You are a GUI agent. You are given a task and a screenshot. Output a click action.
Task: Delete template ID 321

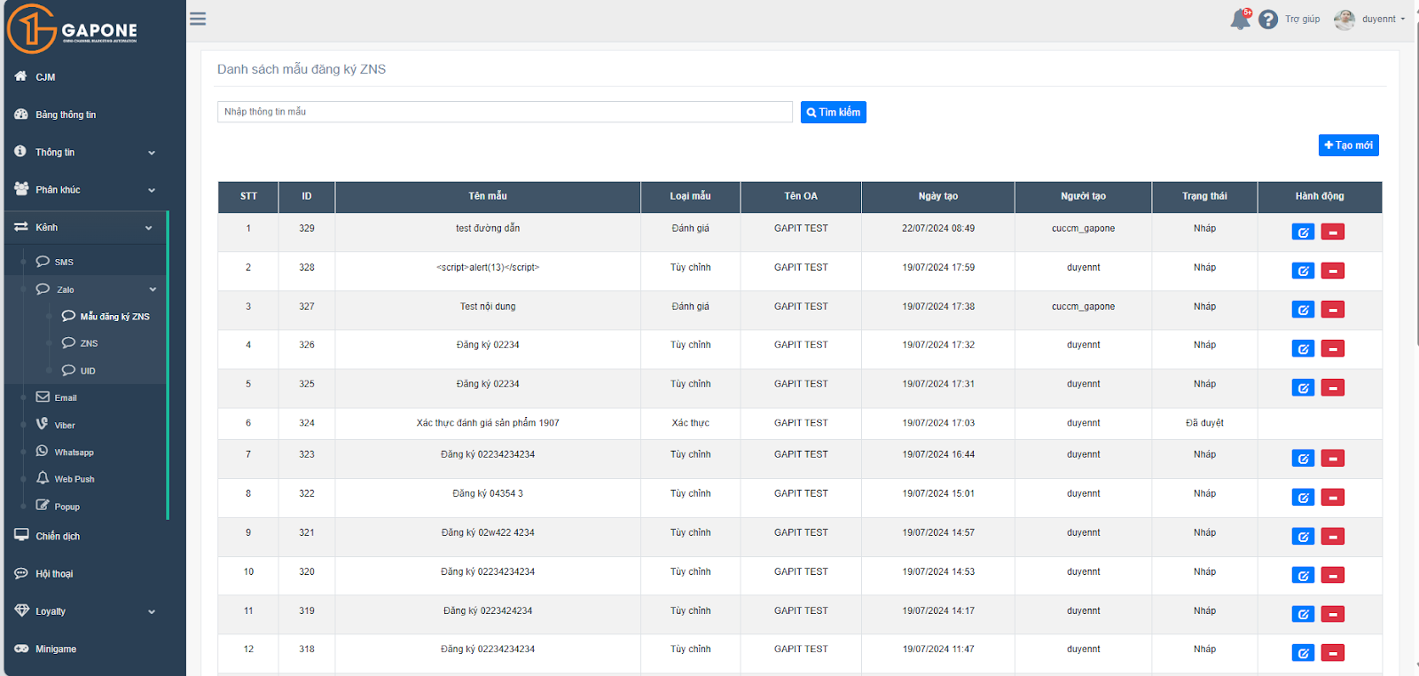(1333, 537)
